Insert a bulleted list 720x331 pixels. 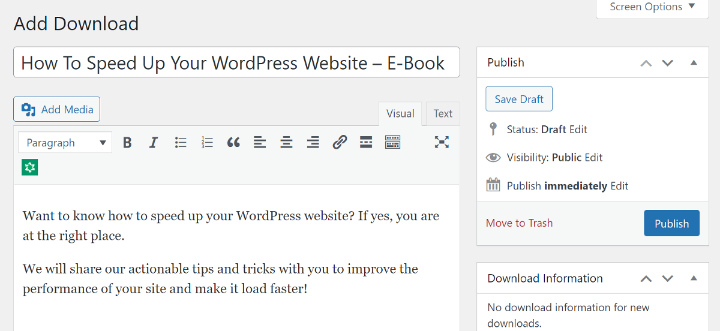tap(181, 143)
